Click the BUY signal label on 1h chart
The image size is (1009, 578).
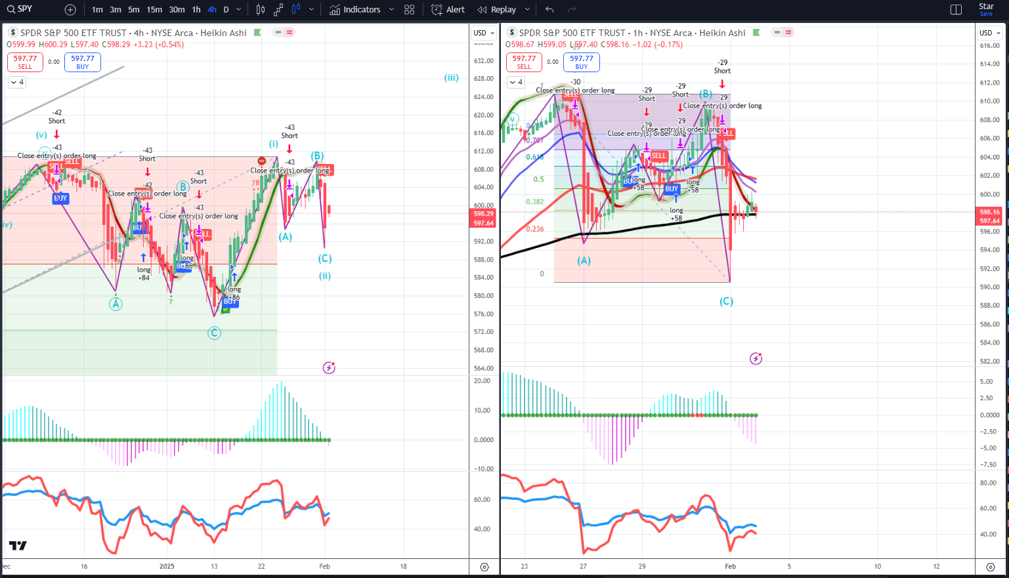pyautogui.click(x=672, y=189)
